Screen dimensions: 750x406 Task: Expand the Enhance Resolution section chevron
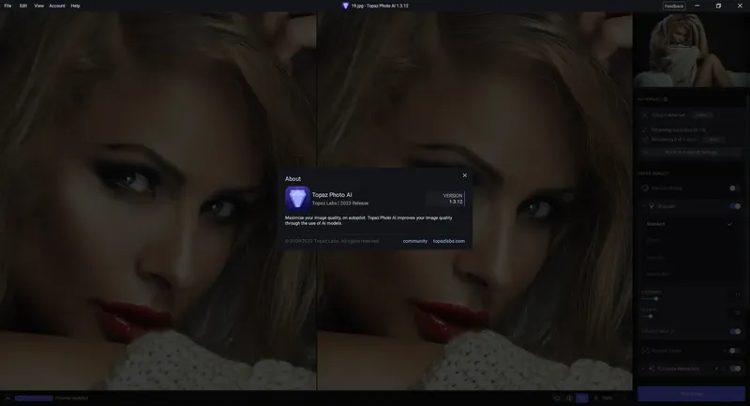click(644, 368)
